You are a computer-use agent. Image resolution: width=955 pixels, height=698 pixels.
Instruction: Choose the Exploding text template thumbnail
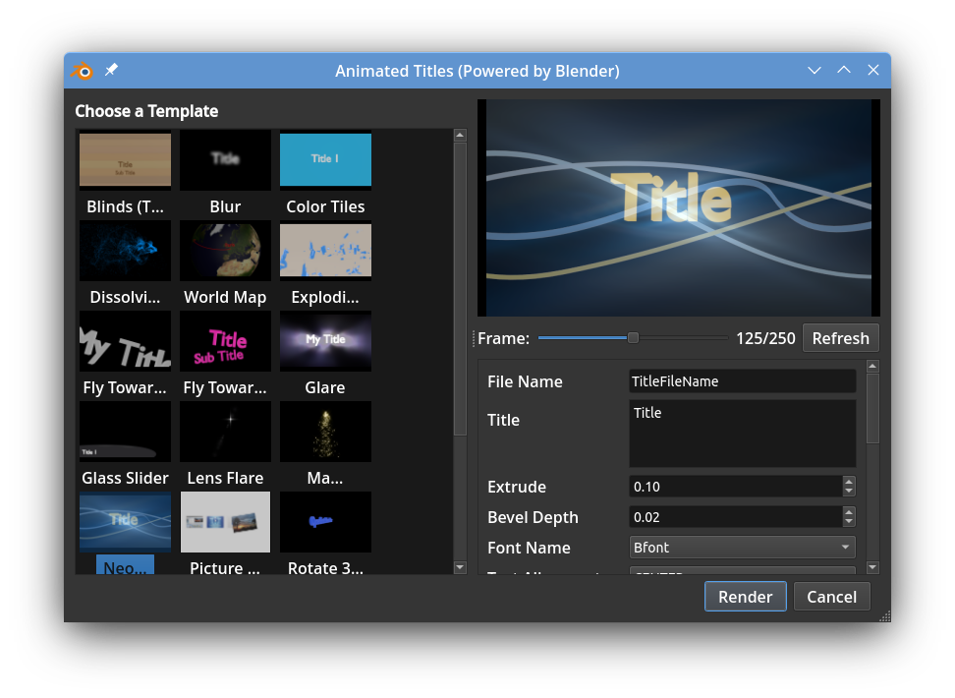coord(325,250)
